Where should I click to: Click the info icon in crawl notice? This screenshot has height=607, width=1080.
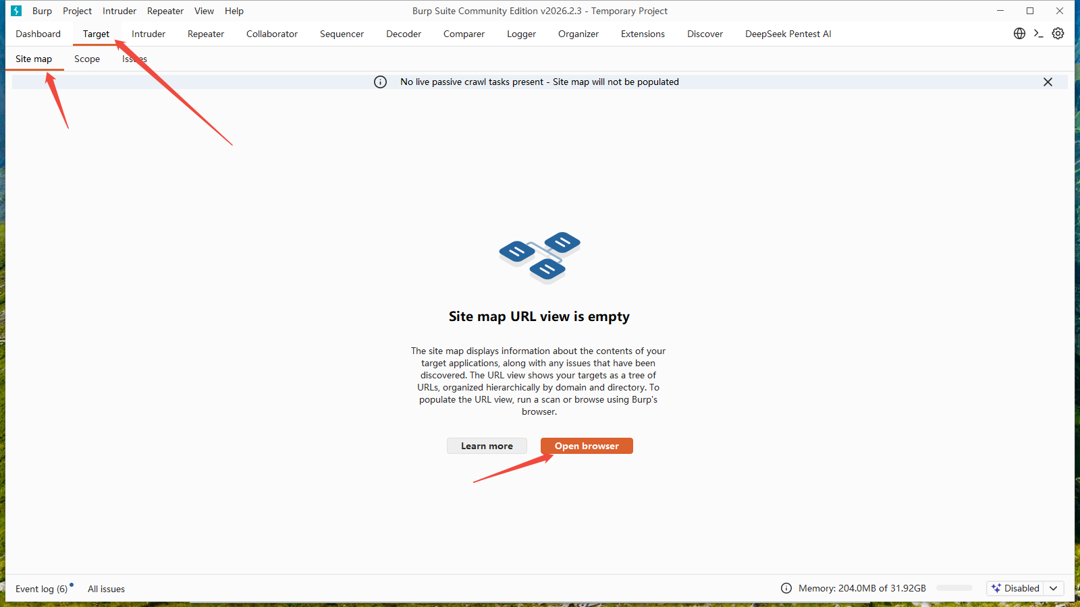381,82
